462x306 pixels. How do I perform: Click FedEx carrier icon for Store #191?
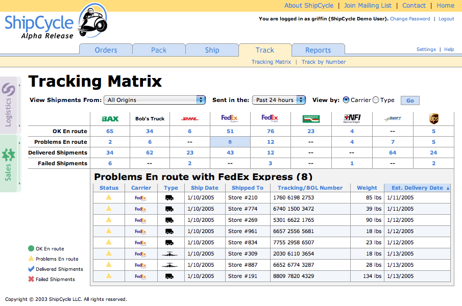click(140, 276)
